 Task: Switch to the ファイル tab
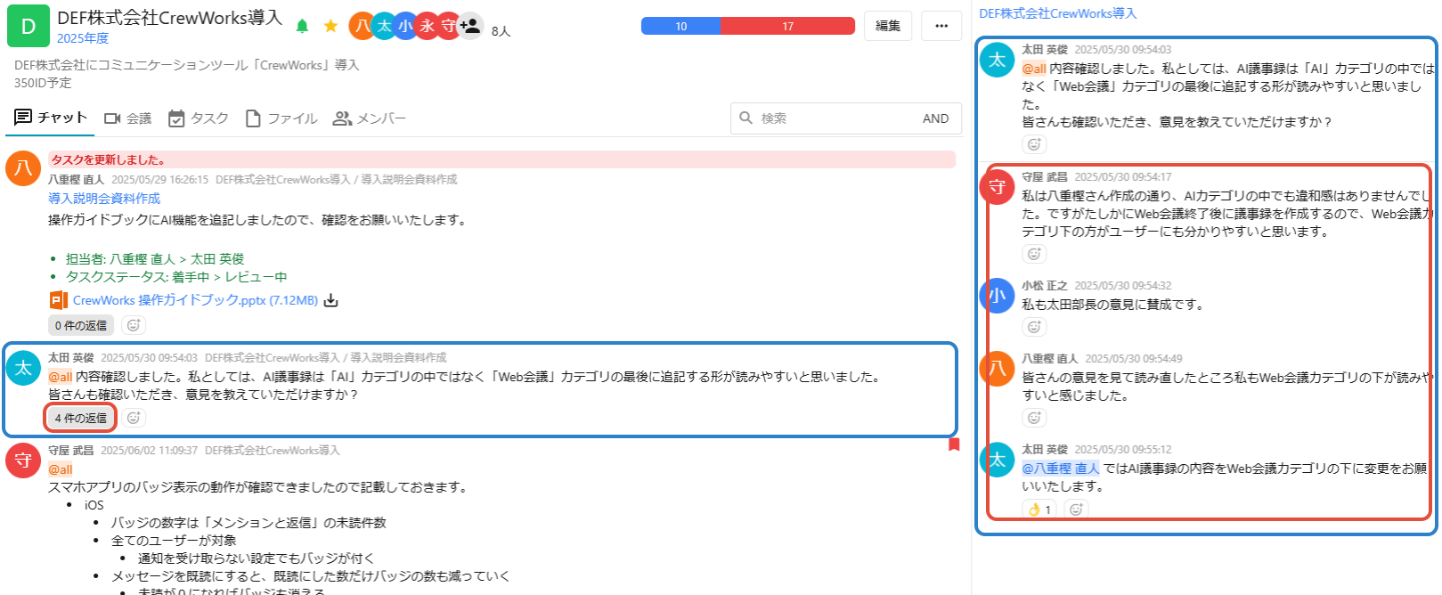pos(281,118)
